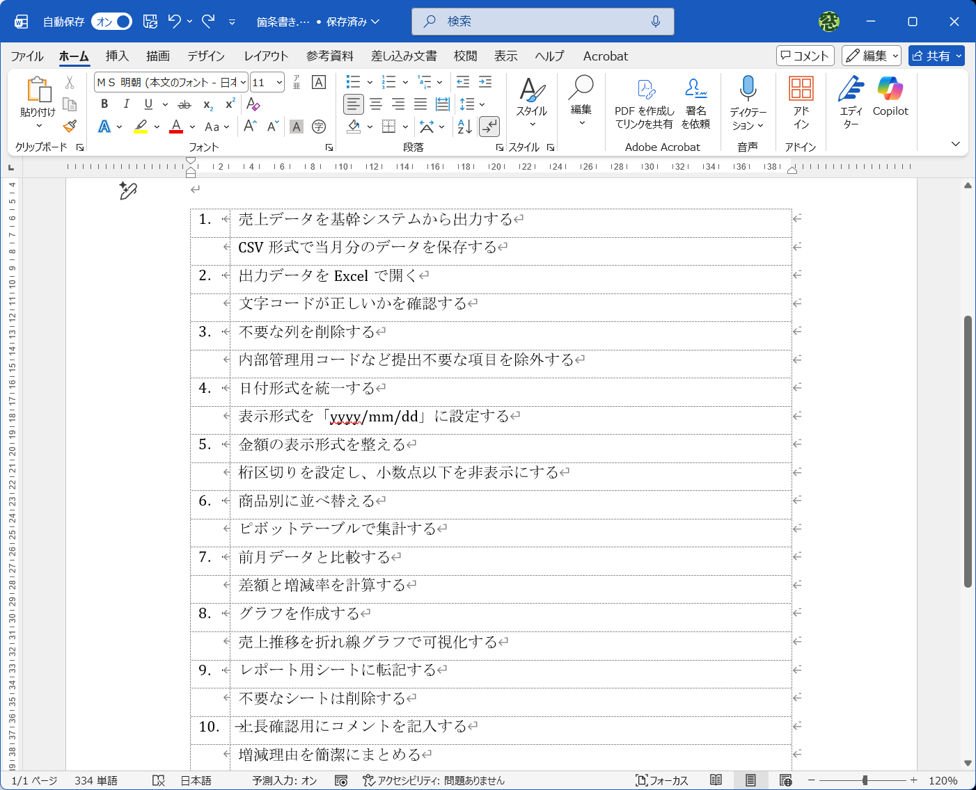Viewport: 976px width, 790px height.
Task: Click the sort icon in the Paragraph group
Action: (463, 127)
